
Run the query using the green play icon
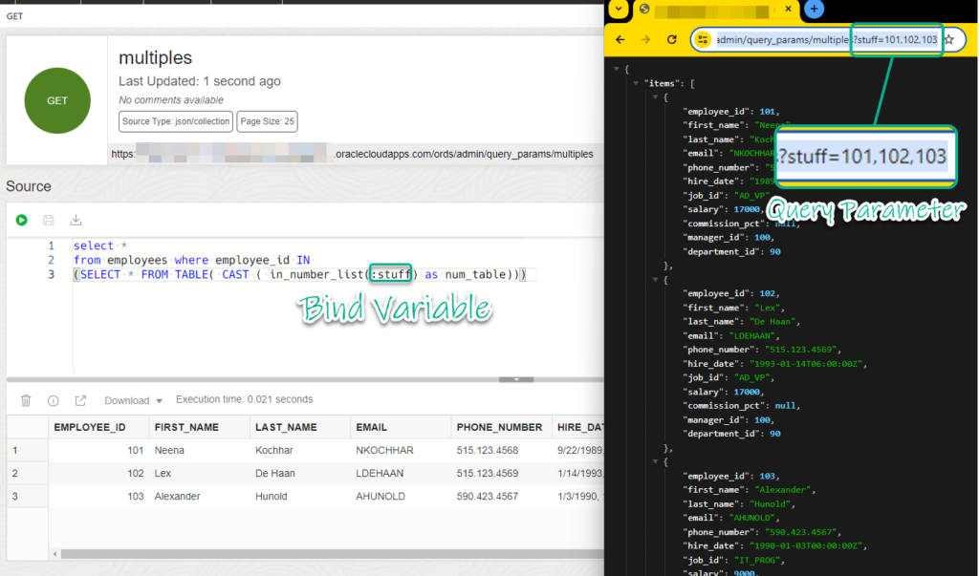click(21, 220)
